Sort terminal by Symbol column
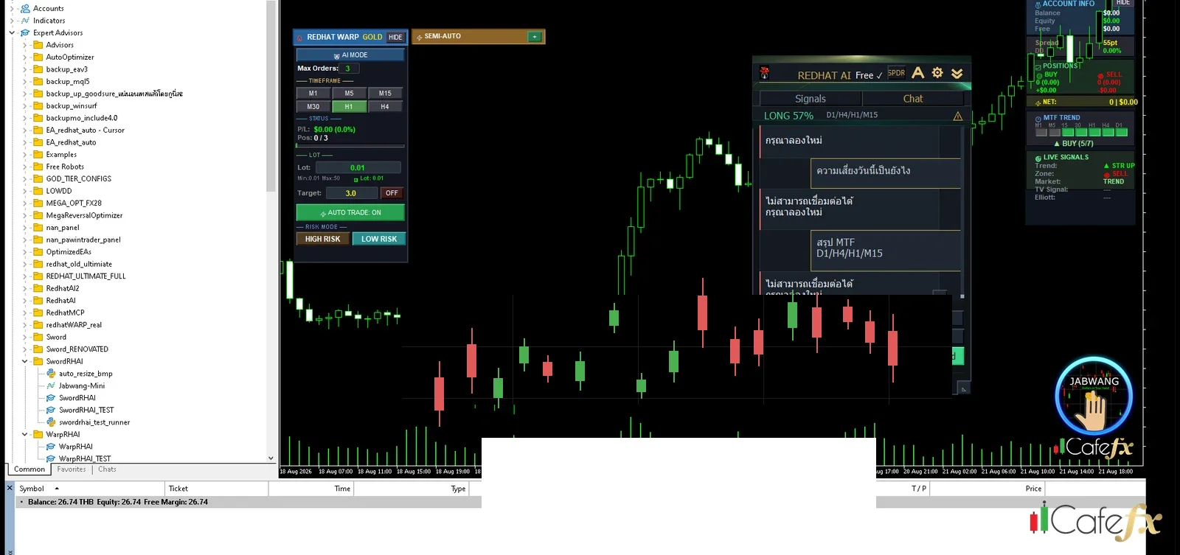The height and width of the screenshot is (555, 1180). pyautogui.click(x=89, y=489)
